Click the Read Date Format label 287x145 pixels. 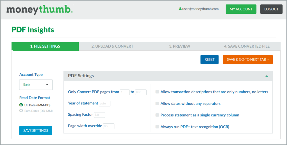tap(35, 98)
